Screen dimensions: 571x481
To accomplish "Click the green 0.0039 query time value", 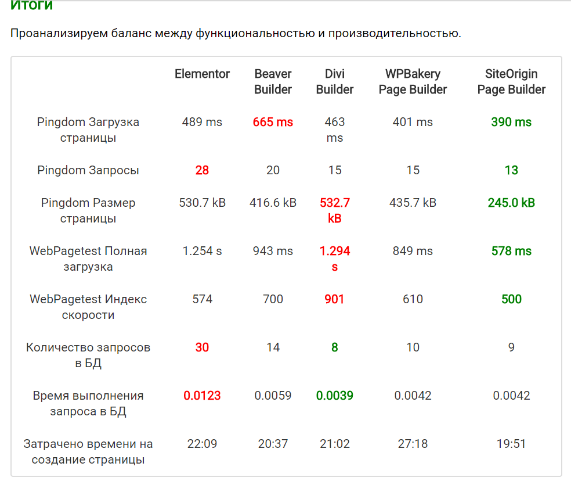I will 335,395.
